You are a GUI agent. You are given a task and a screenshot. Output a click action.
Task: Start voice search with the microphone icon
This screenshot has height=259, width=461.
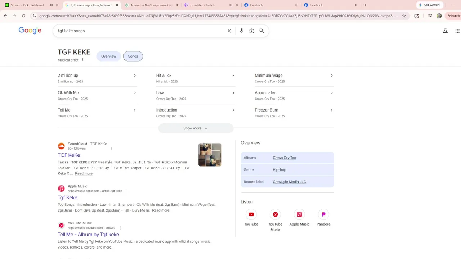click(242, 31)
